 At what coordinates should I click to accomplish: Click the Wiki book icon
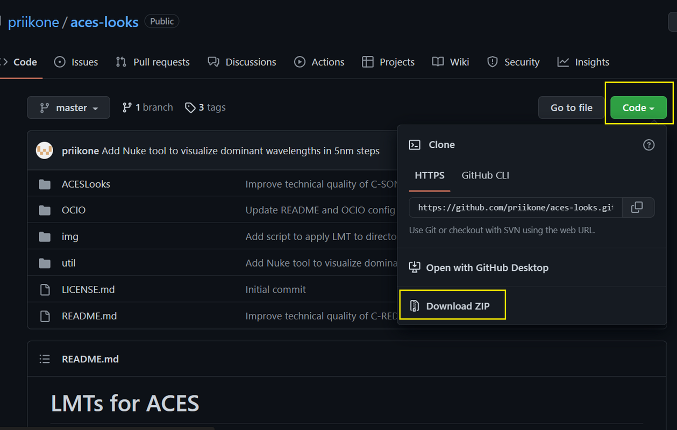438,62
